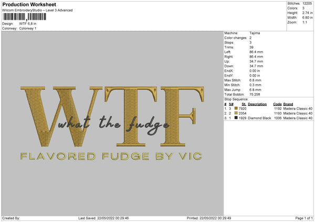Image resolution: width=315 pixels, height=222 pixels.
Task: Click the 'FLAVORED FUDGE BY VIC' stitched text
Action: (111, 156)
